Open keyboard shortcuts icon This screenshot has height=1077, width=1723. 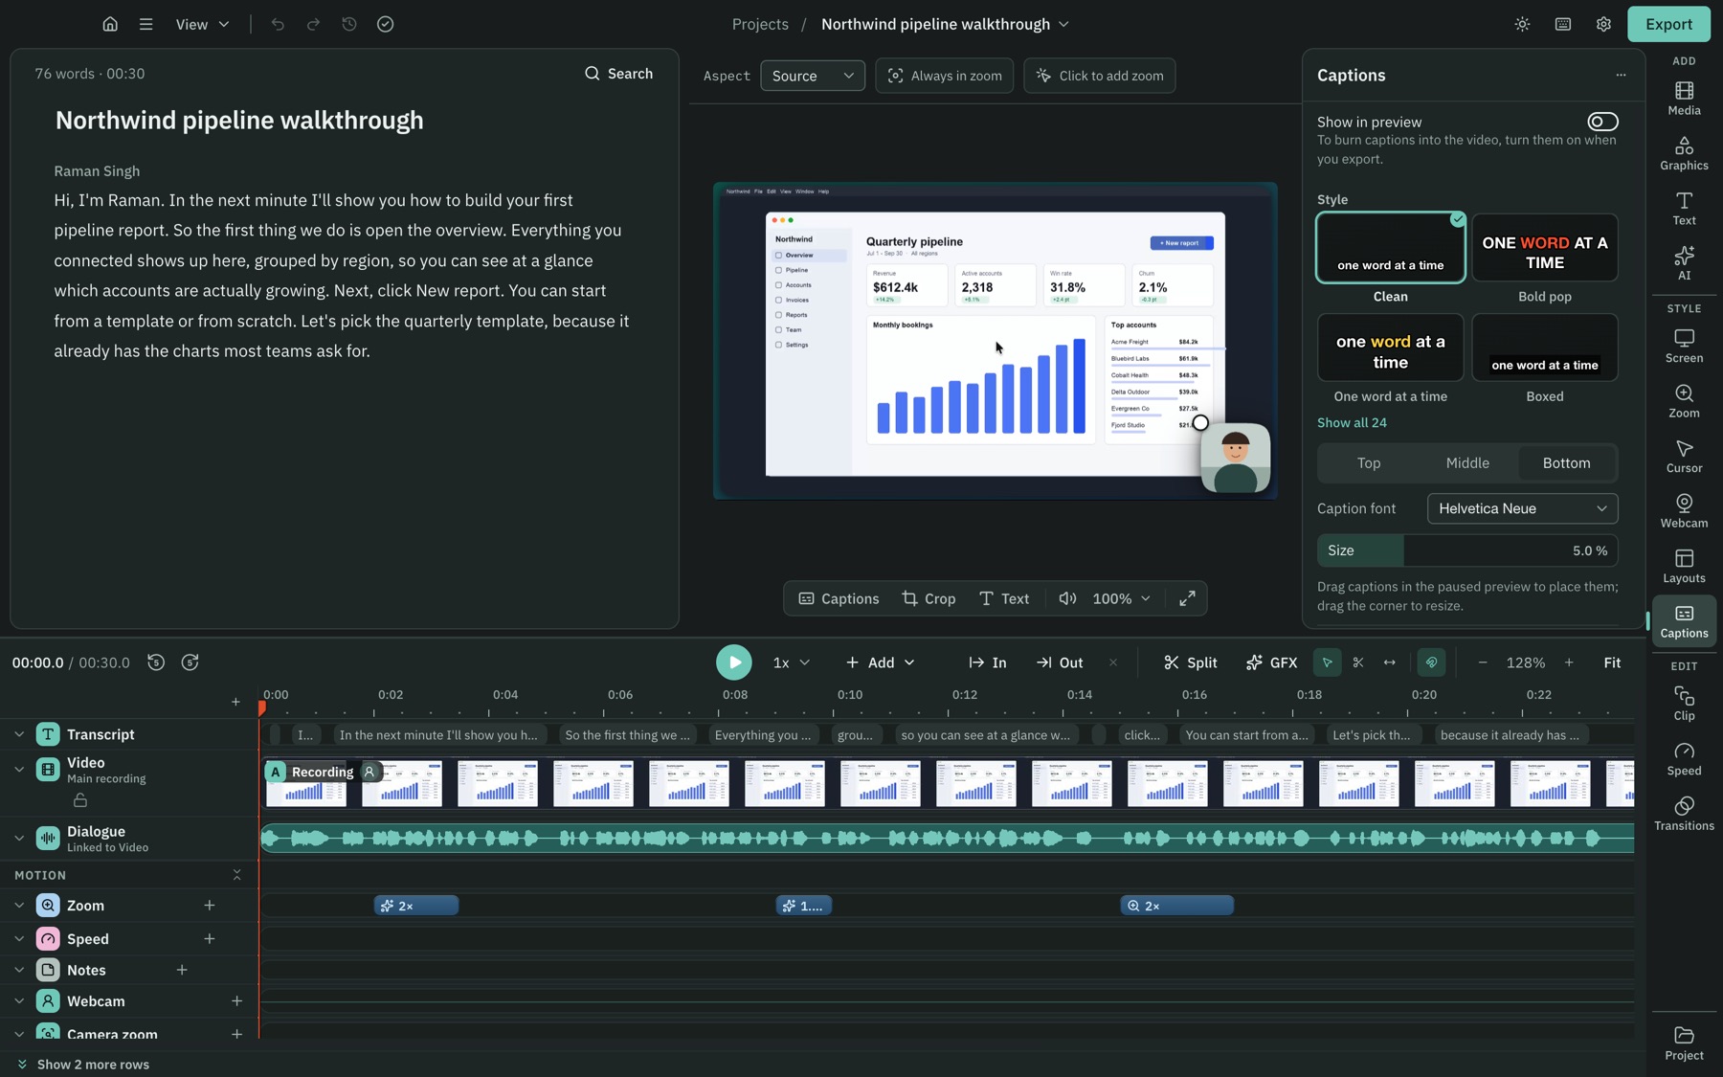point(1562,24)
